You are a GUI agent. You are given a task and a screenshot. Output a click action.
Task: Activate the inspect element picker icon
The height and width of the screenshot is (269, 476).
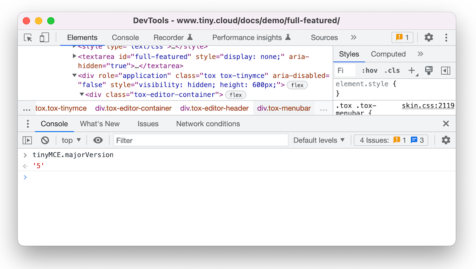point(28,38)
